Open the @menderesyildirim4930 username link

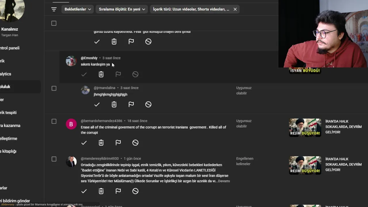point(100,159)
